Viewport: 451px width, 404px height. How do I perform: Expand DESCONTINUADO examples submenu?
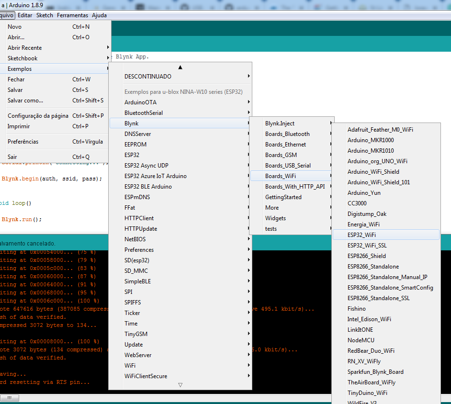[x=180, y=77]
